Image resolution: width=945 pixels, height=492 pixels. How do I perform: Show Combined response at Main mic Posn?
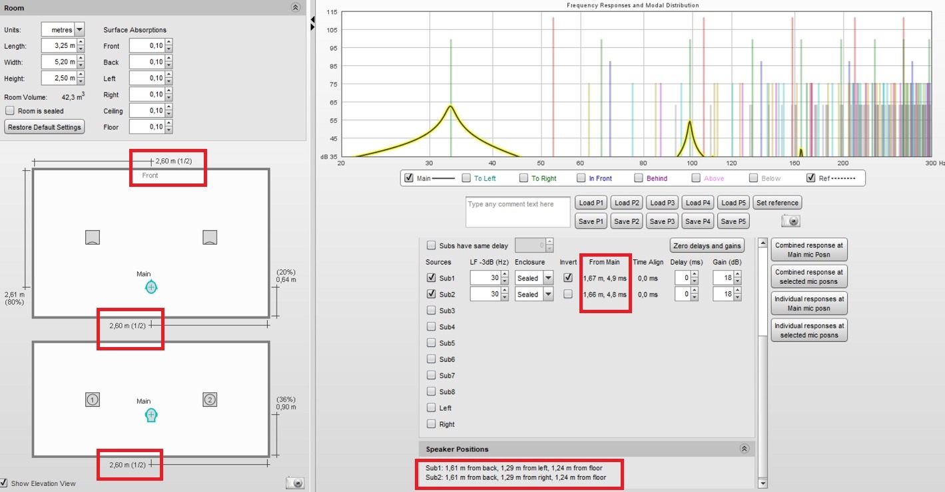(x=809, y=250)
